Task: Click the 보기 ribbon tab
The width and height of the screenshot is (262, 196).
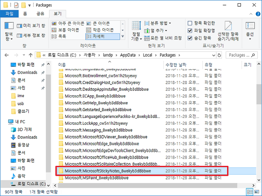Action: pos(57,14)
